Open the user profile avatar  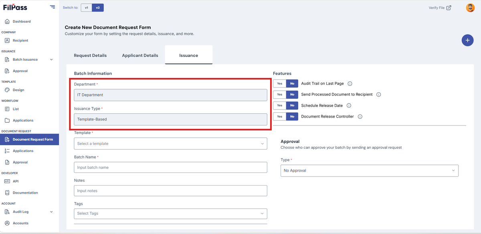pyautogui.click(x=470, y=8)
